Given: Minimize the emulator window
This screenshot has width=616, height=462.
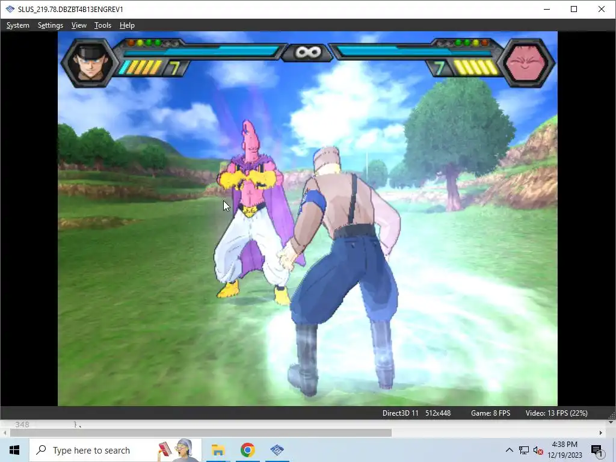Looking at the screenshot, I should pos(546,9).
